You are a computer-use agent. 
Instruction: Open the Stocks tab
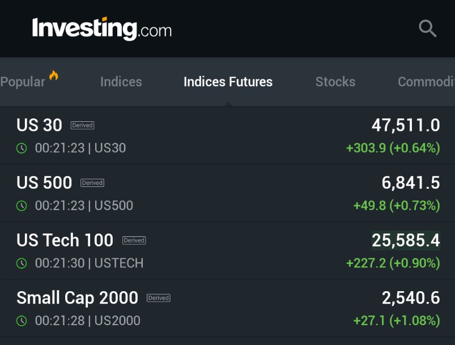335,82
